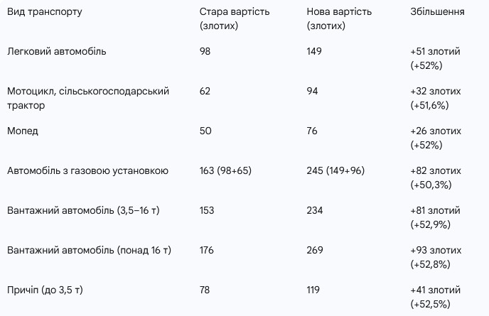Select 'Автомобіль з газовою установкою' cell

click(x=87, y=170)
